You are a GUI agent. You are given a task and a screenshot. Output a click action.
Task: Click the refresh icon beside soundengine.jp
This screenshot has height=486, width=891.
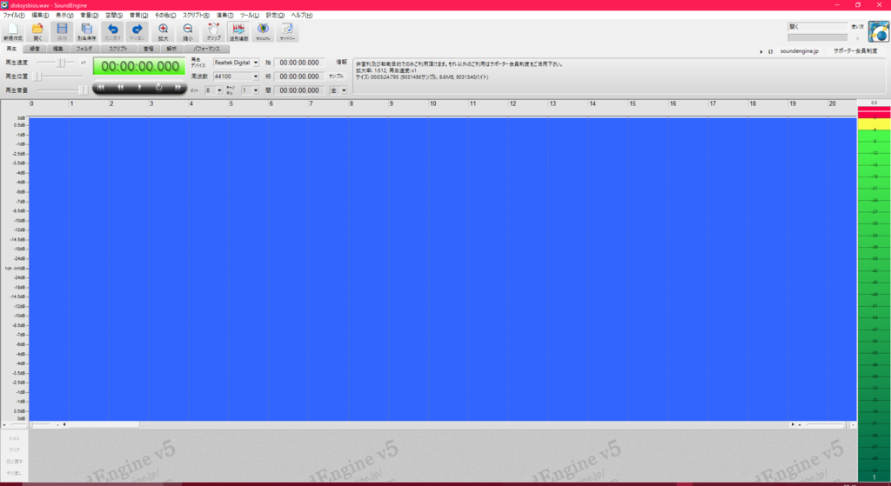click(x=771, y=51)
